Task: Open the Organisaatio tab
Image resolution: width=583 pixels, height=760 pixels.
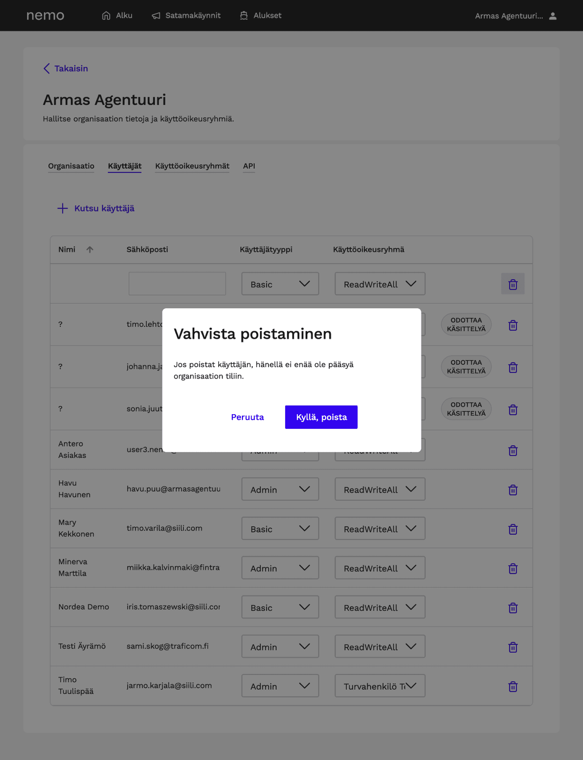Action: point(71,166)
